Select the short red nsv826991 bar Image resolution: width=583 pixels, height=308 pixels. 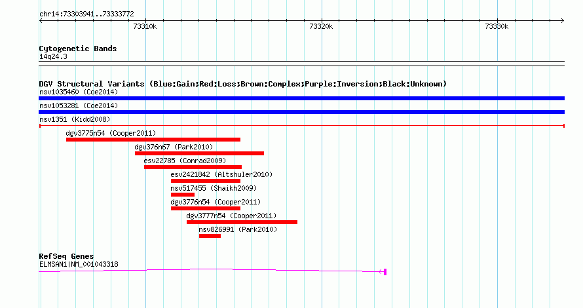[x=210, y=236]
